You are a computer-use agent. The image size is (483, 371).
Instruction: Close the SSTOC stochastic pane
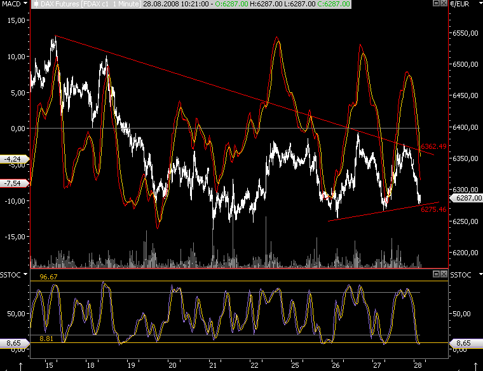[444, 274]
